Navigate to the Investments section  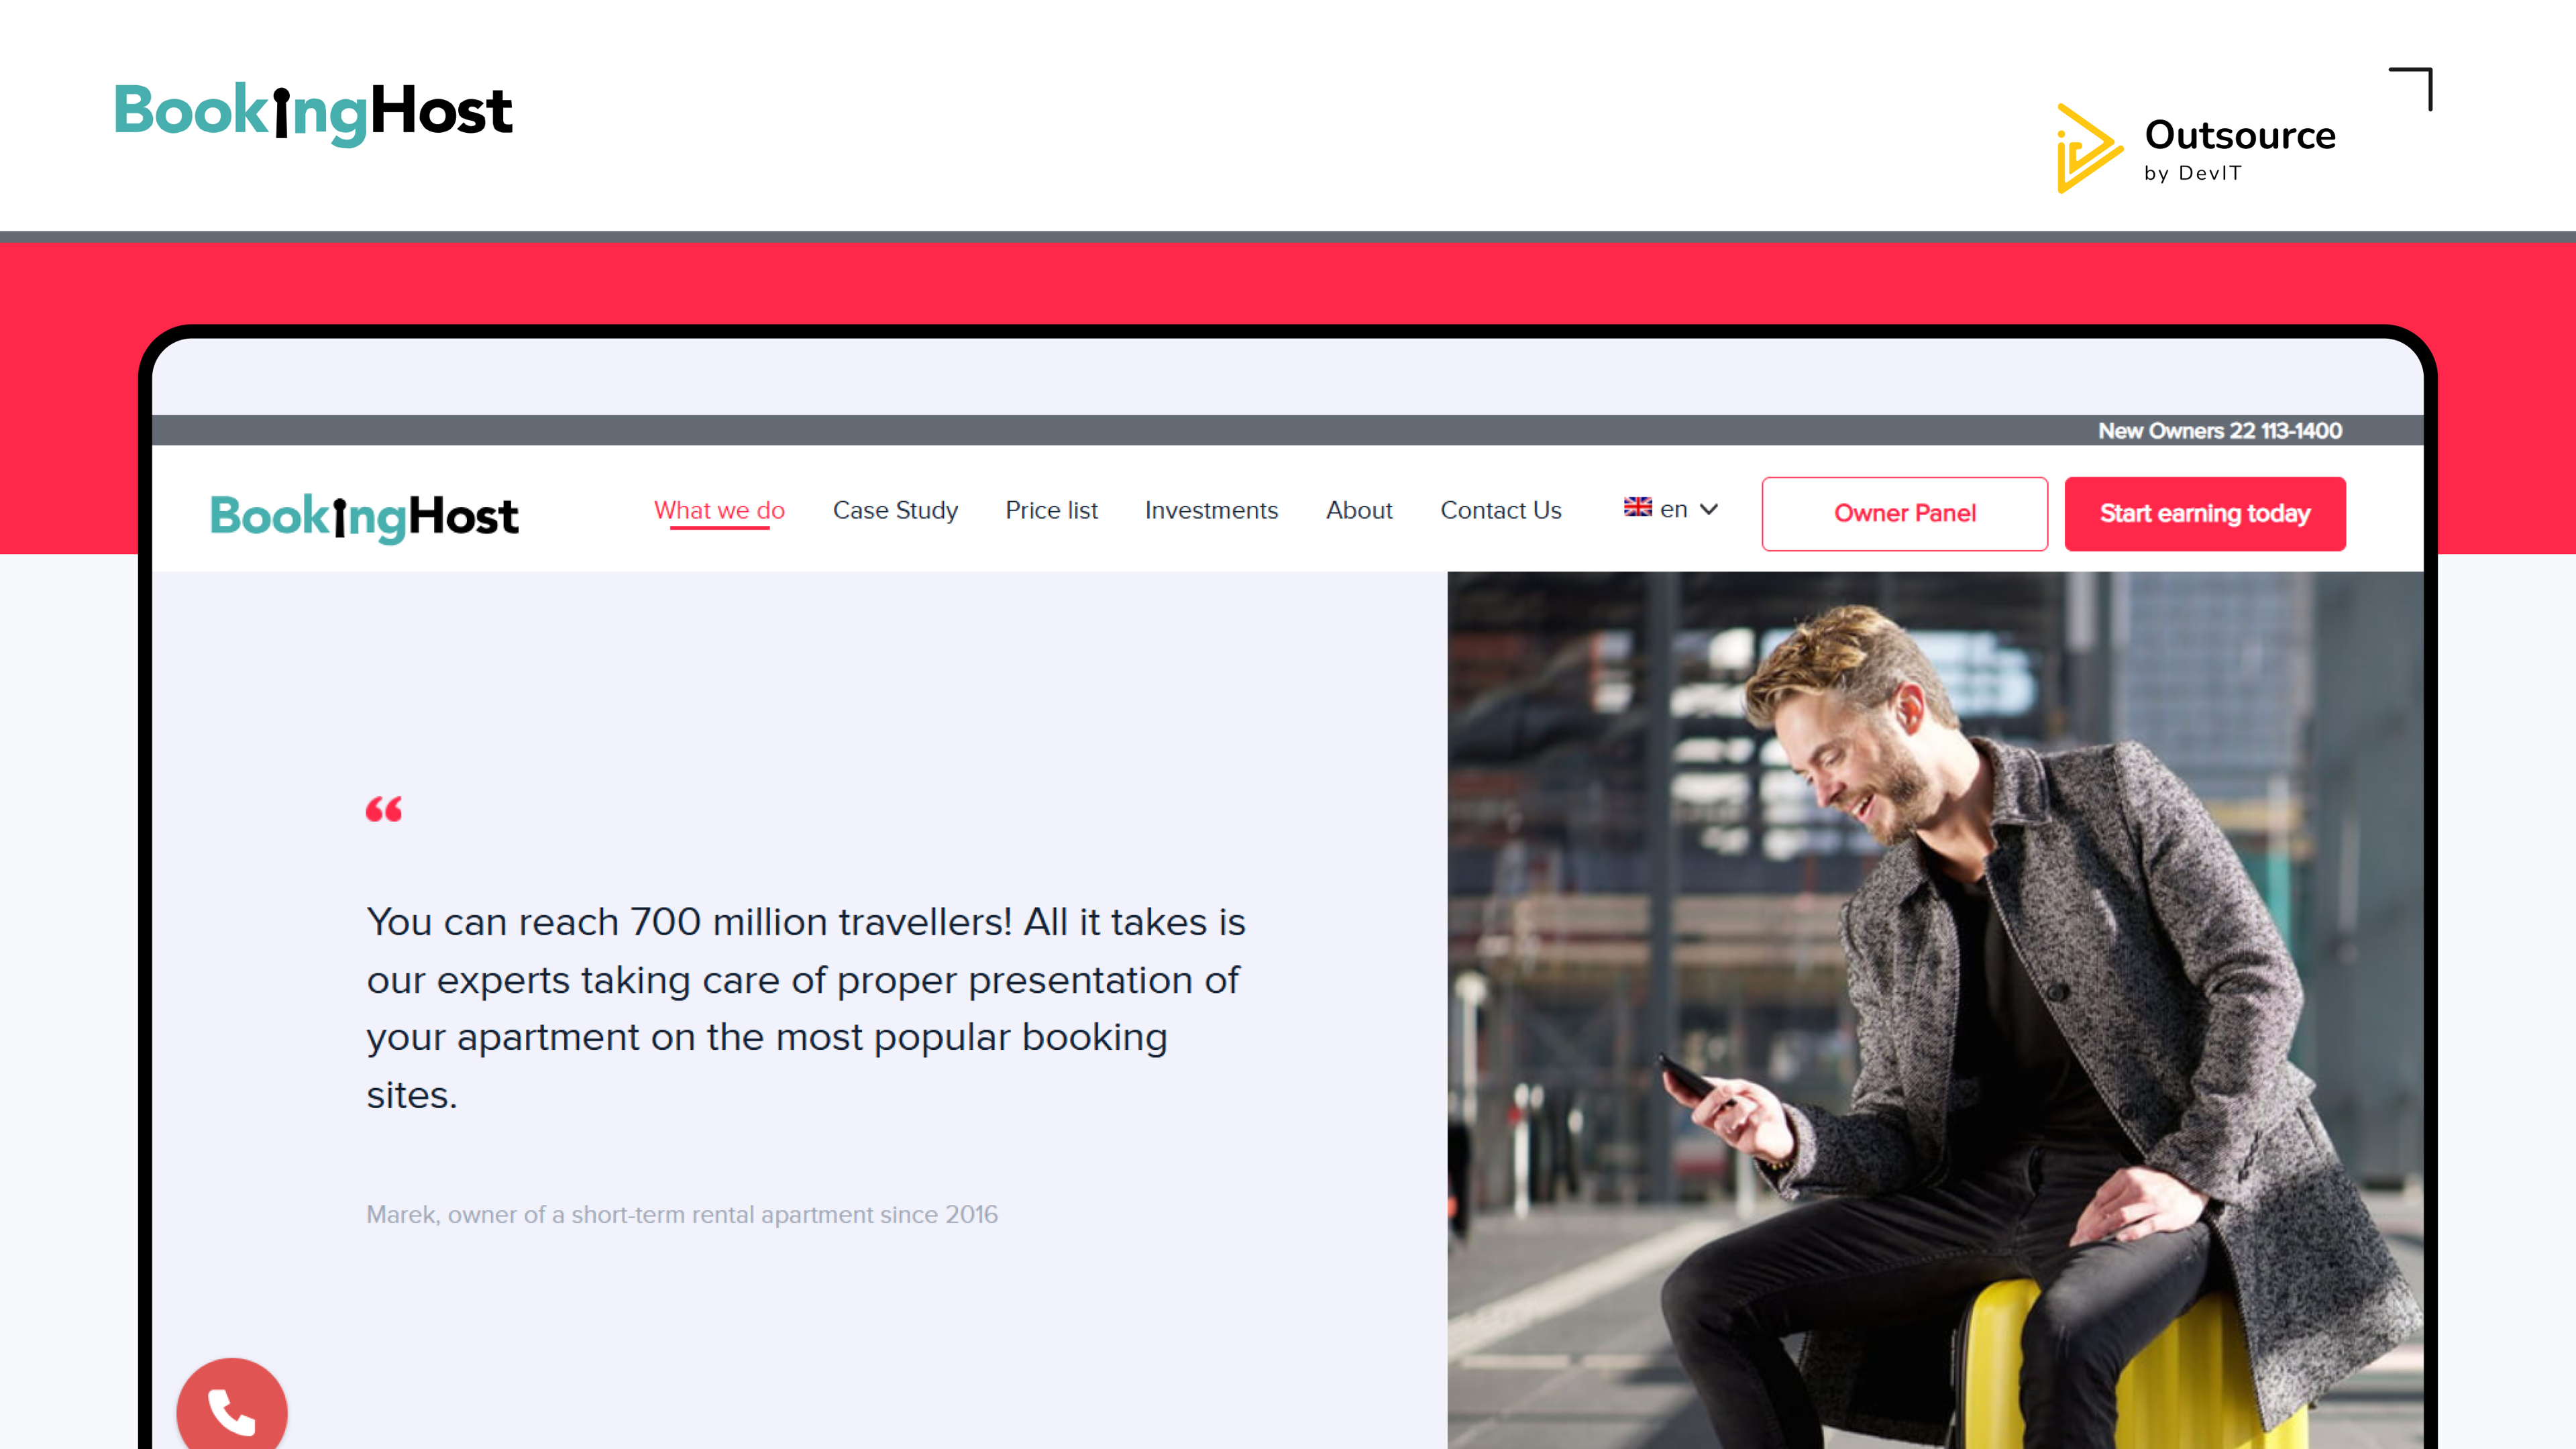[1211, 510]
